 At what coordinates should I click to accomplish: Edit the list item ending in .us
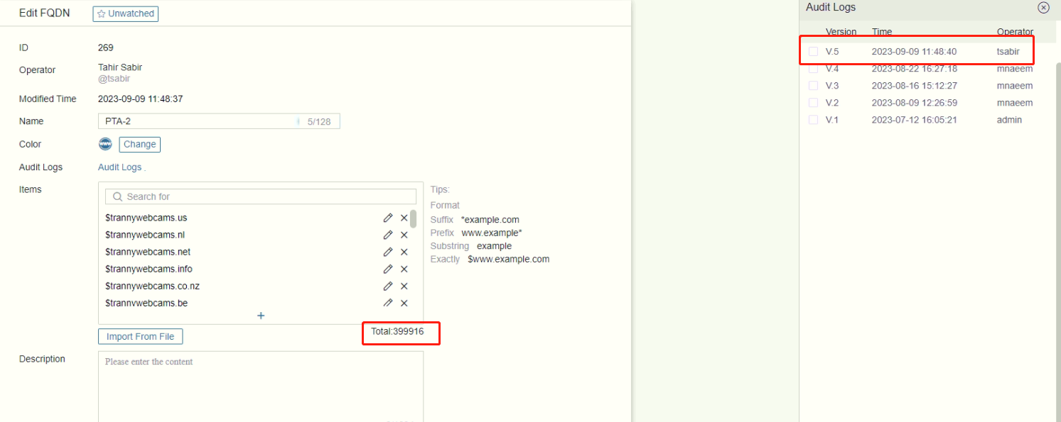tap(388, 218)
